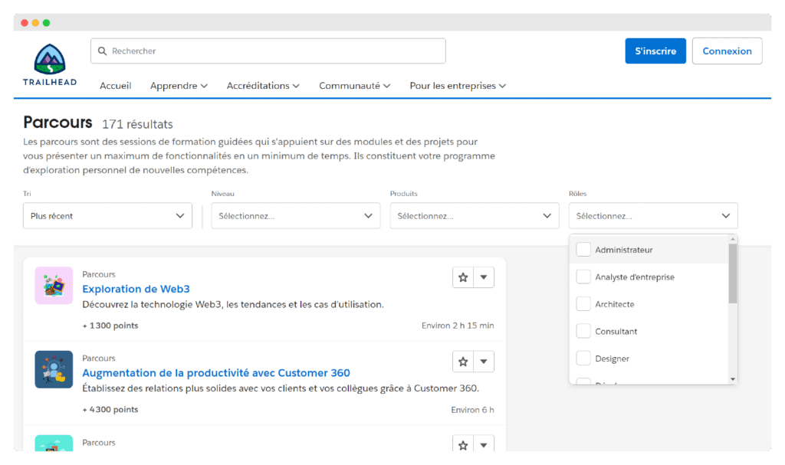Click the search magnifier icon

point(102,51)
